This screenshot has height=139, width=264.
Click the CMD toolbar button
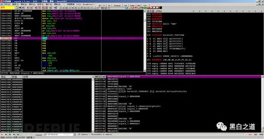[x=139, y=5]
